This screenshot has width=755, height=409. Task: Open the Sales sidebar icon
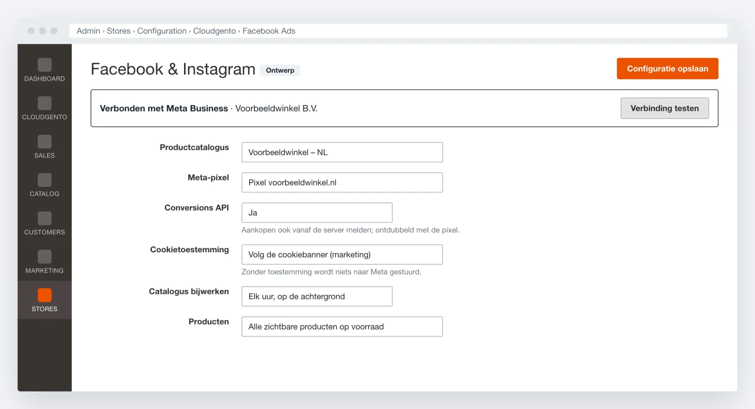(x=44, y=142)
